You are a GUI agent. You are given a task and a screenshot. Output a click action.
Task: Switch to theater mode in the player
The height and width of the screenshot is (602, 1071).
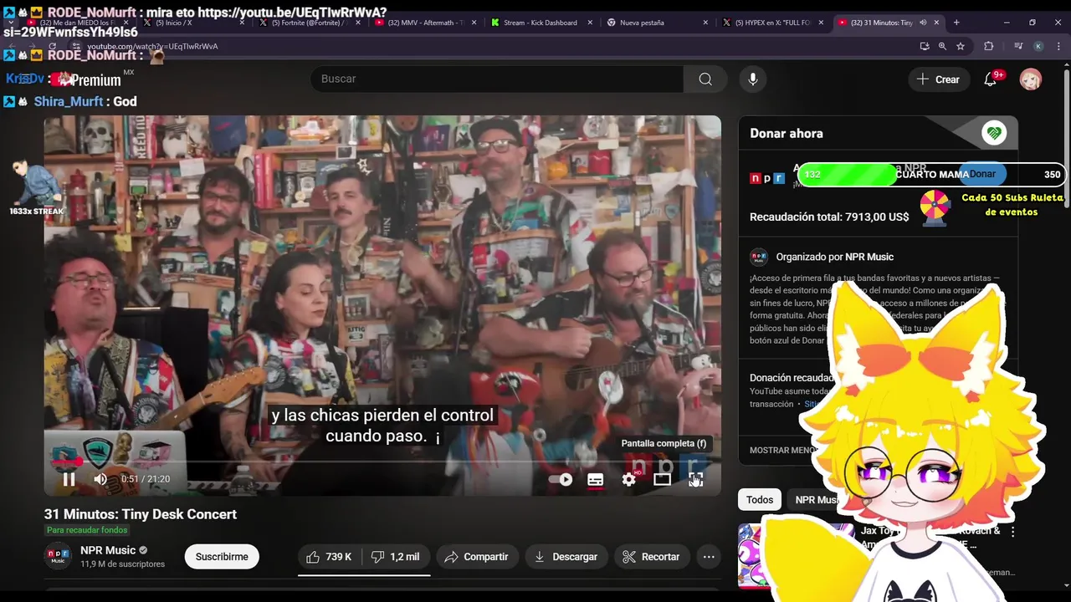(x=662, y=479)
